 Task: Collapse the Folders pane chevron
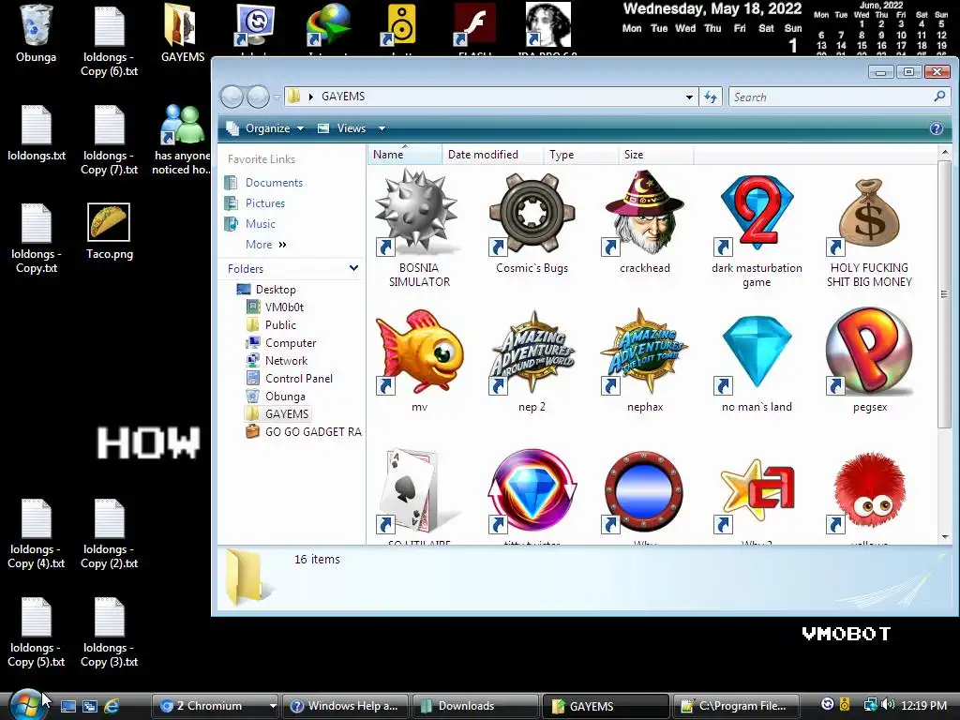[353, 268]
